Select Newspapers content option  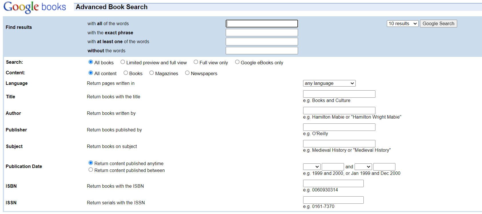(187, 73)
